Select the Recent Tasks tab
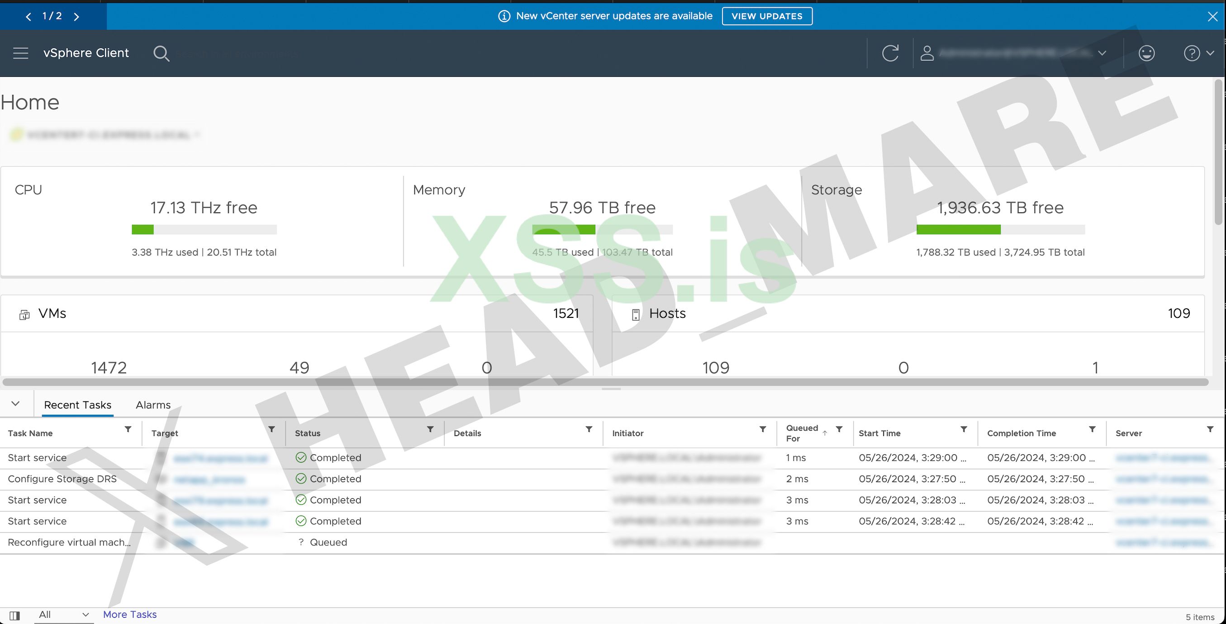 (77, 405)
